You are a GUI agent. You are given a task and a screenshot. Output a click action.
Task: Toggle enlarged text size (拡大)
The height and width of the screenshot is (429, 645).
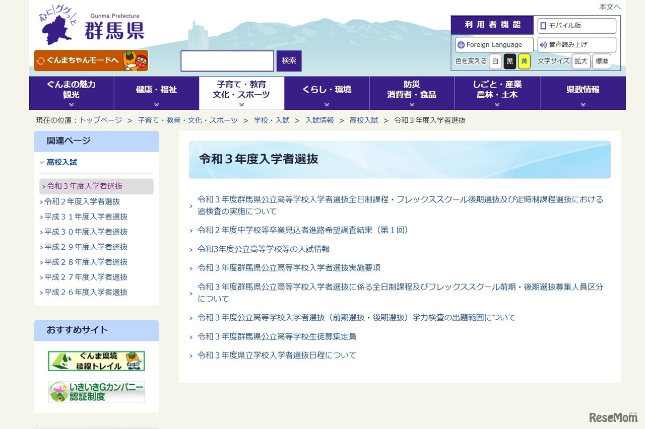point(581,61)
